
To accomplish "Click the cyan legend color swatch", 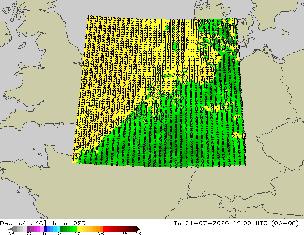I will 58,229.
